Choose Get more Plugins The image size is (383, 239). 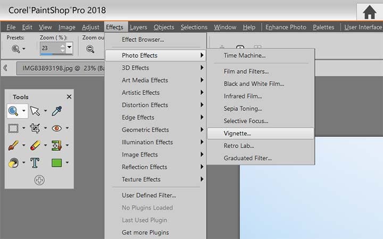(156, 233)
